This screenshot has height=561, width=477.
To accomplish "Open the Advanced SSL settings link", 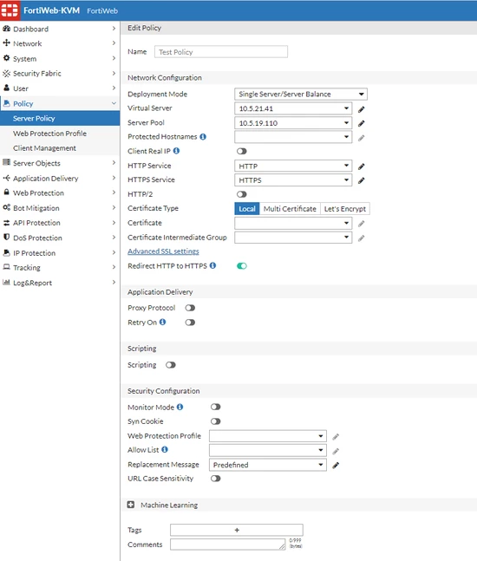I will click(x=163, y=251).
